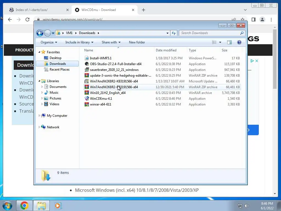
Task: Sort files by Date modified column
Action: [x=170, y=50]
